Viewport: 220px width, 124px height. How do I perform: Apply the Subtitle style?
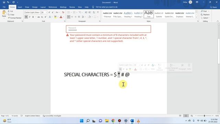tap(159, 14)
